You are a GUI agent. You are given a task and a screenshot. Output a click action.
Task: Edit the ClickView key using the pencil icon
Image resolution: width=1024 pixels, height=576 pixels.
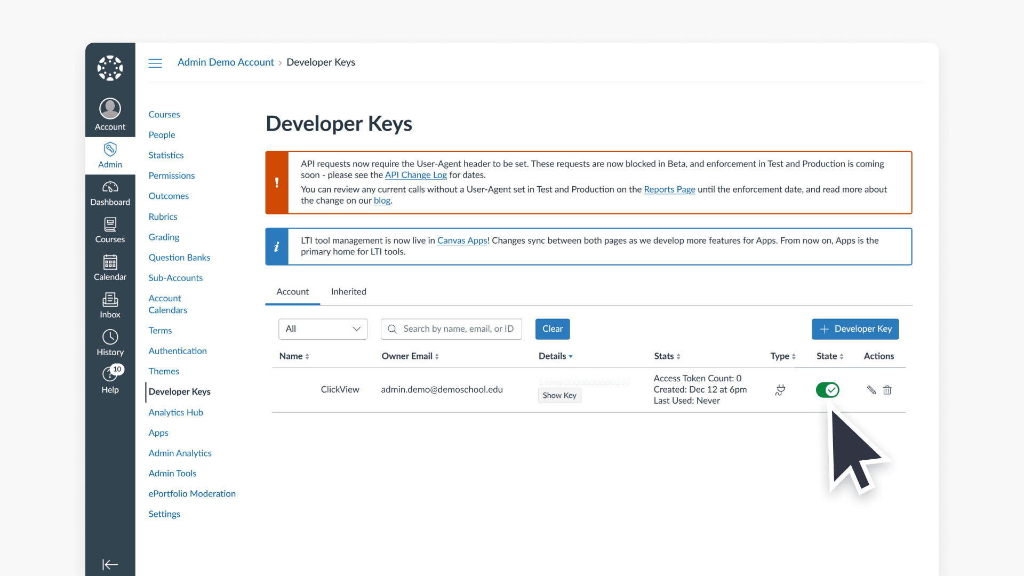pyautogui.click(x=871, y=390)
